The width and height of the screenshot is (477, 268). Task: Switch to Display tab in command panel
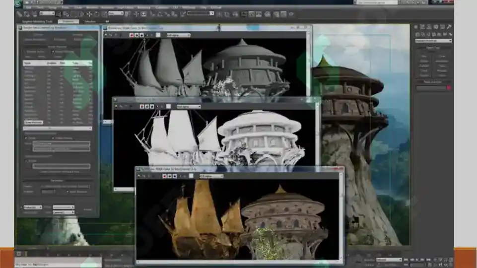pyautogui.click(x=443, y=27)
